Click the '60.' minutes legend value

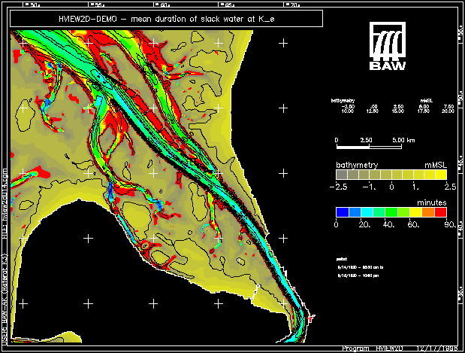pos(413,224)
